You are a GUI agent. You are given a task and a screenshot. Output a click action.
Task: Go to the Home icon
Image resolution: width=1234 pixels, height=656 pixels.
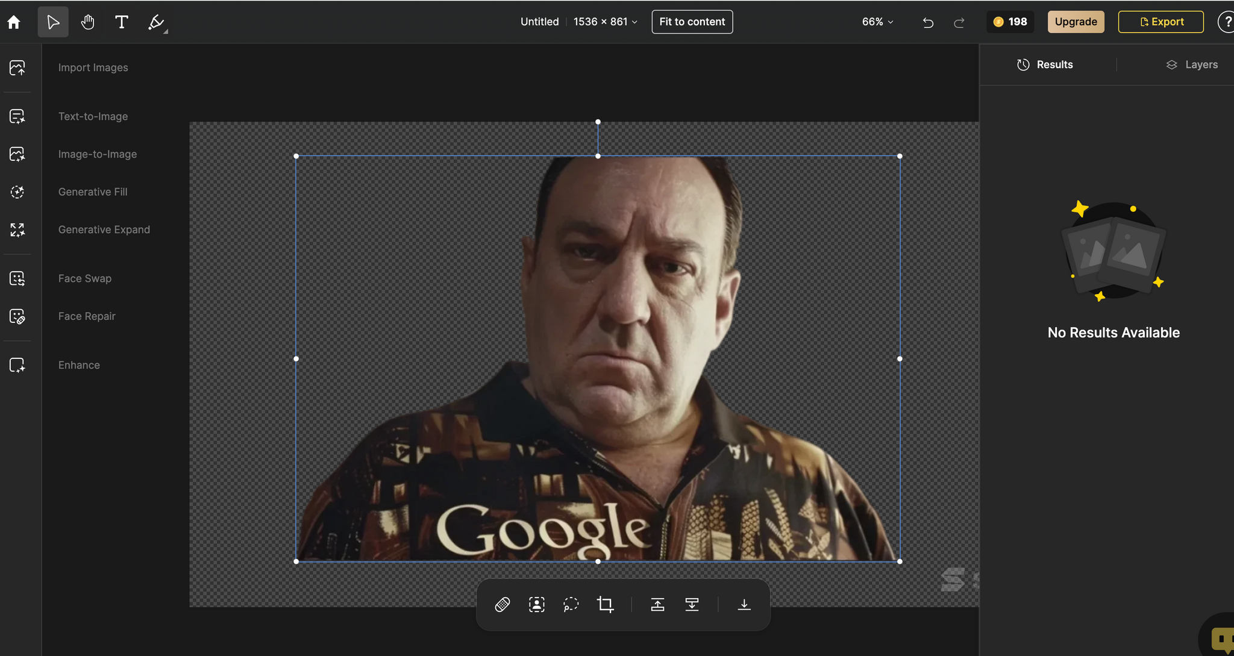[x=14, y=22]
